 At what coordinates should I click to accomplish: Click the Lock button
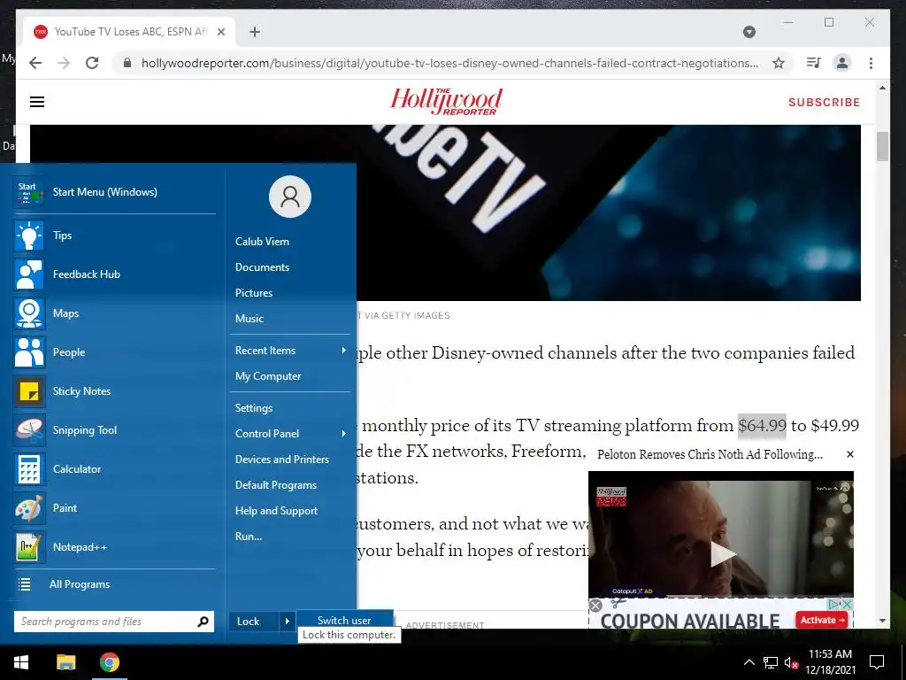(254, 622)
